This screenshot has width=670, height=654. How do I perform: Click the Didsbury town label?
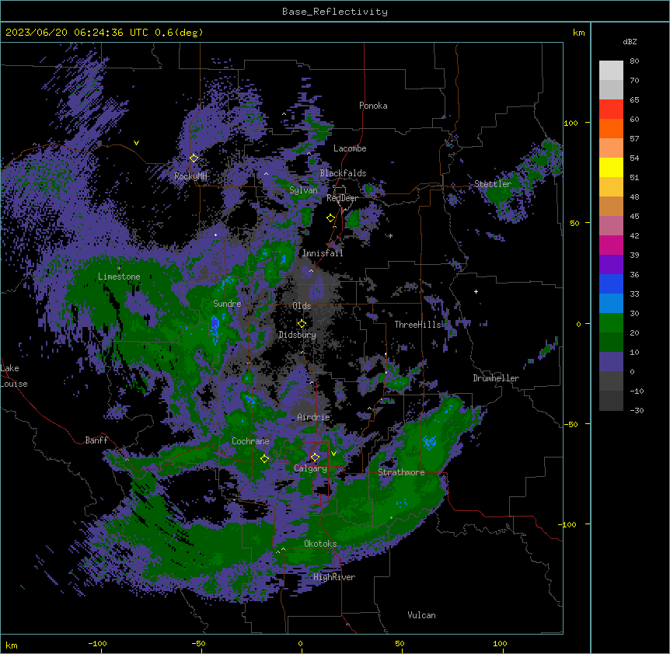click(x=297, y=335)
